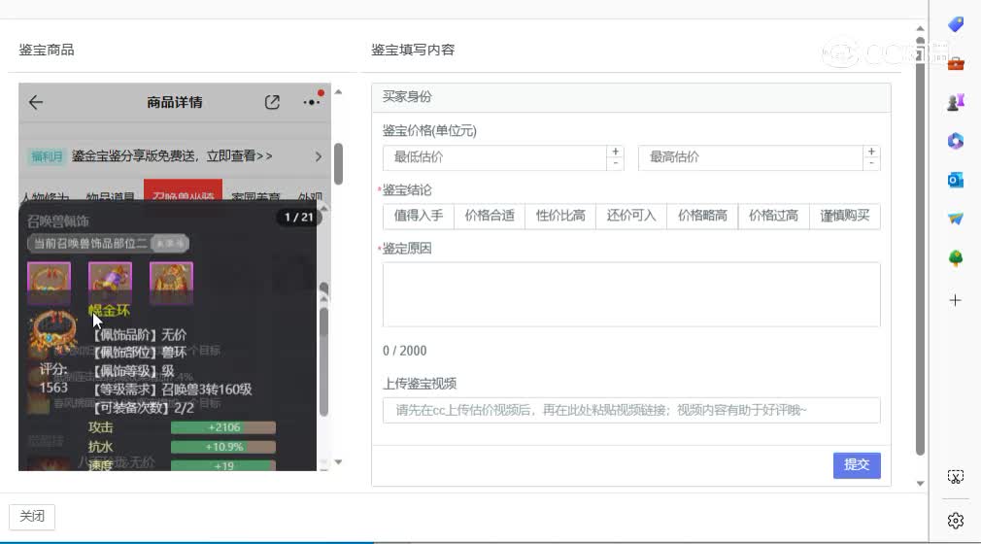Decrease 最低估价 with minus stepper
This screenshot has width=981, height=544.
click(616, 163)
